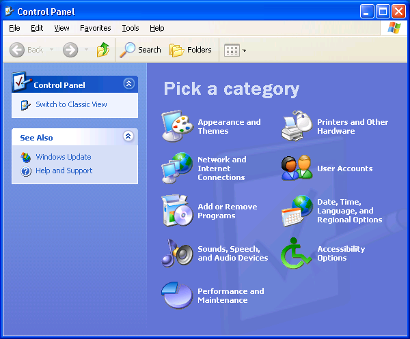Open the Date, Time, Language icon
410x339 pixels.
[x=297, y=211]
